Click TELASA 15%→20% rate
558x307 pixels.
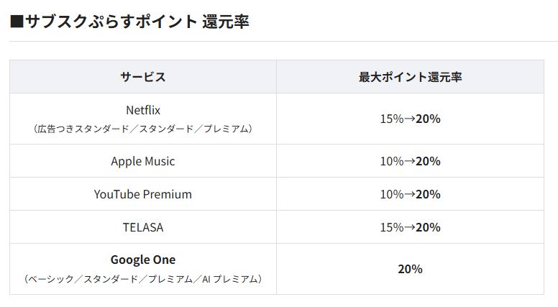(410, 227)
